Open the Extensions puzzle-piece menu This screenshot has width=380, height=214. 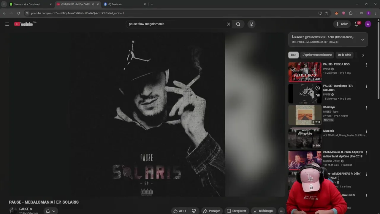(x=351, y=13)
